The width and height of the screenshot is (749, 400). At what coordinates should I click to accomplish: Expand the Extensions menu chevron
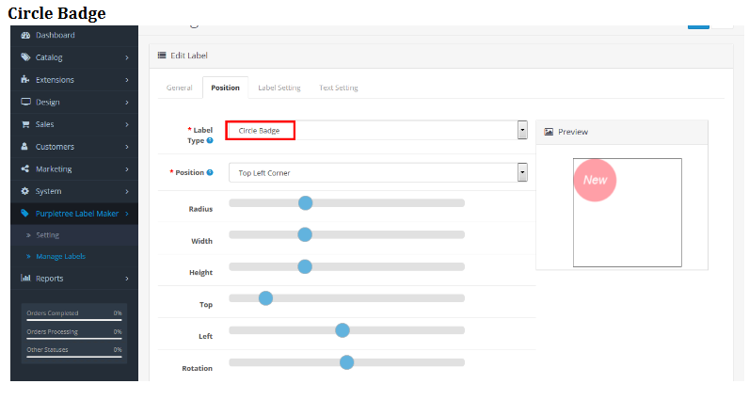click(127, 80)
